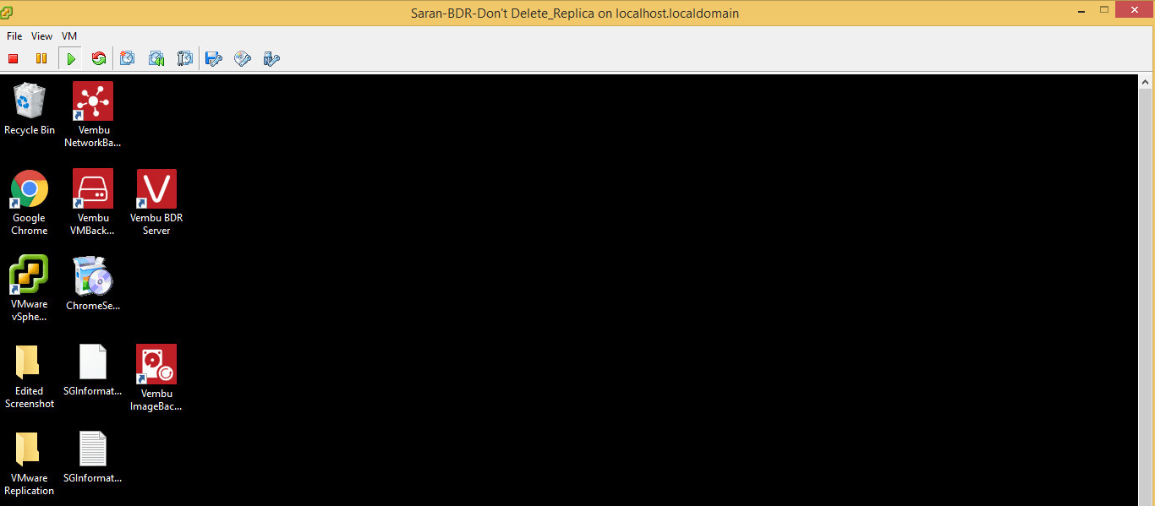Power on the VM with the green play icon
Viewport: 1155px width, 506px height.
71,58
